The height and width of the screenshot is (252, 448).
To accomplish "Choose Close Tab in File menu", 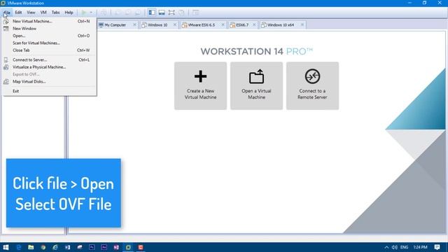I will click(50, 50).
